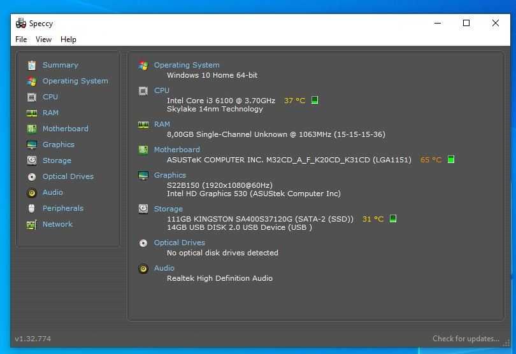Select Optical Drives in the sidebar

(68, 176)
